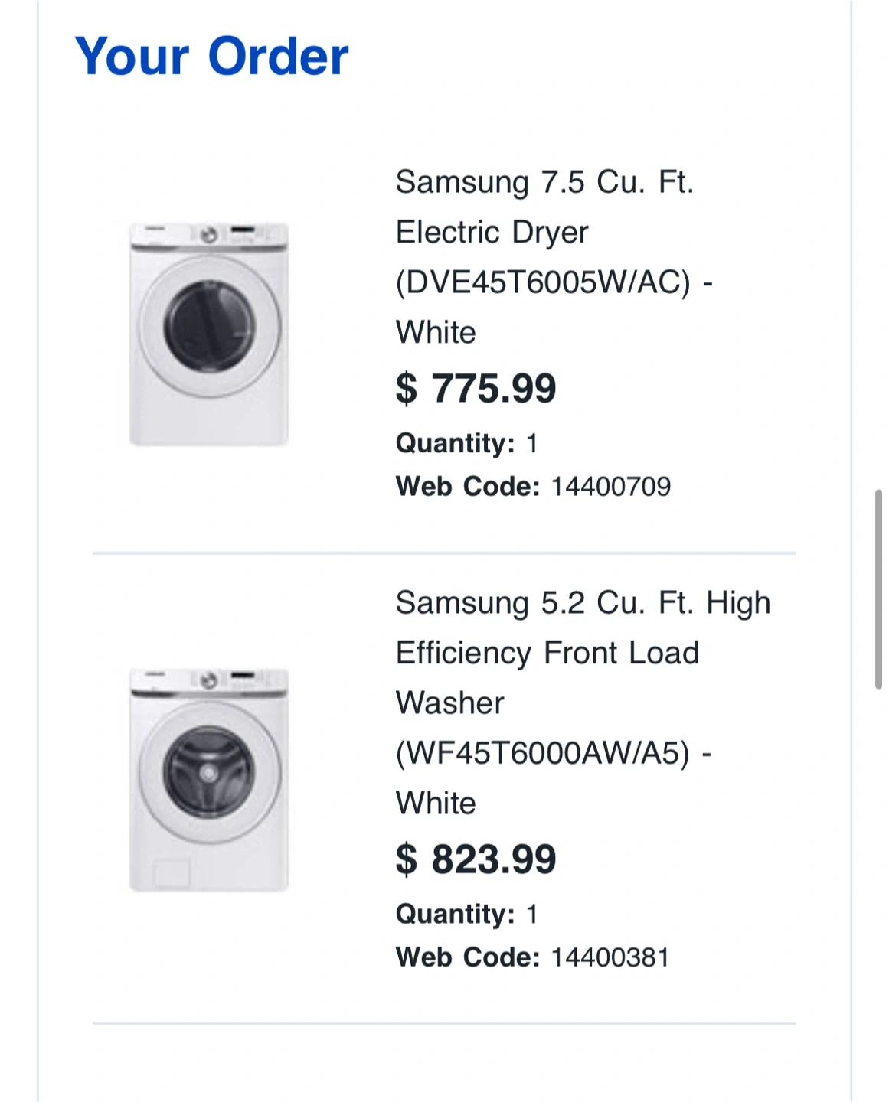Click the dark door window of the dryer image
The image size is (889, 1102).
pos(209,326)
